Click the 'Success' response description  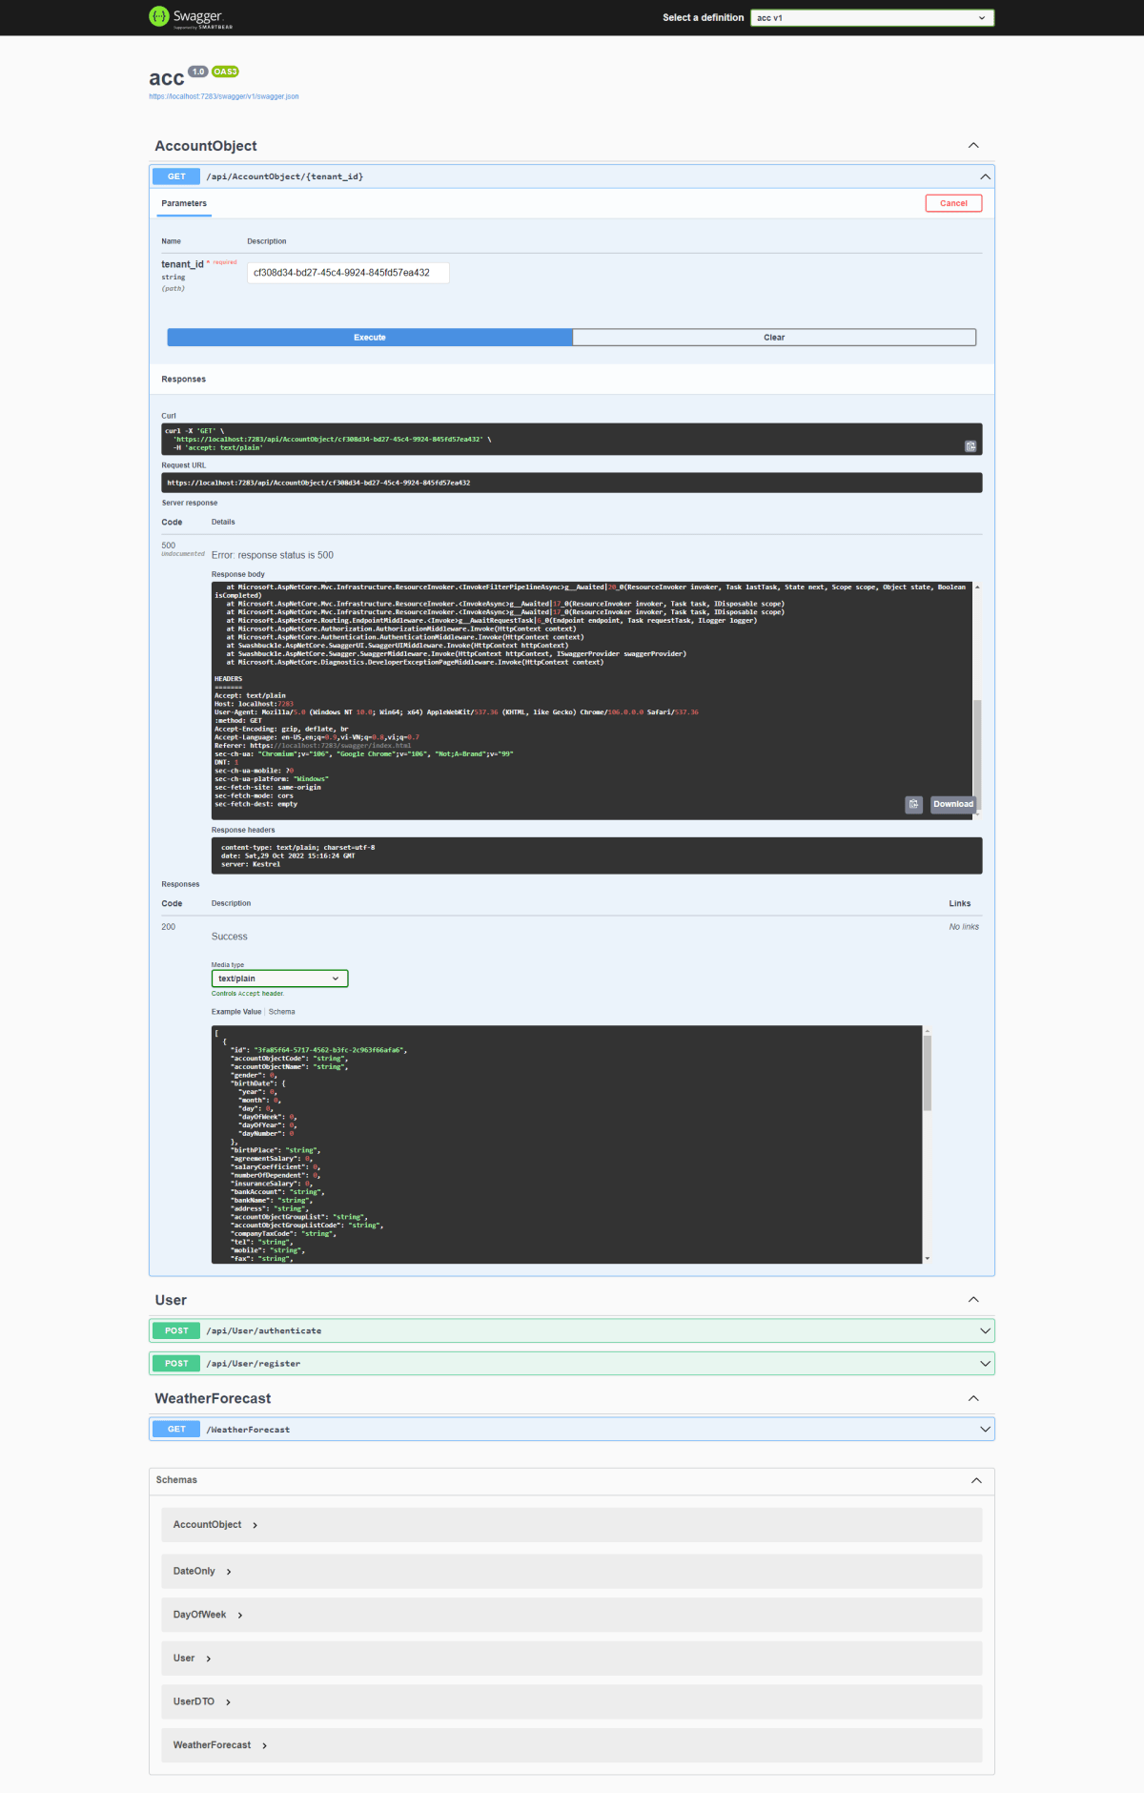[229, 937]
